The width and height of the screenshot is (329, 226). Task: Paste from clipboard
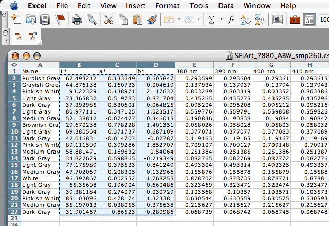click(138, 20)
